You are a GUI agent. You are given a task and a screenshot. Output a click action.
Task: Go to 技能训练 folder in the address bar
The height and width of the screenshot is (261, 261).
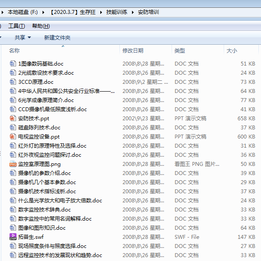tap(117, 12)
